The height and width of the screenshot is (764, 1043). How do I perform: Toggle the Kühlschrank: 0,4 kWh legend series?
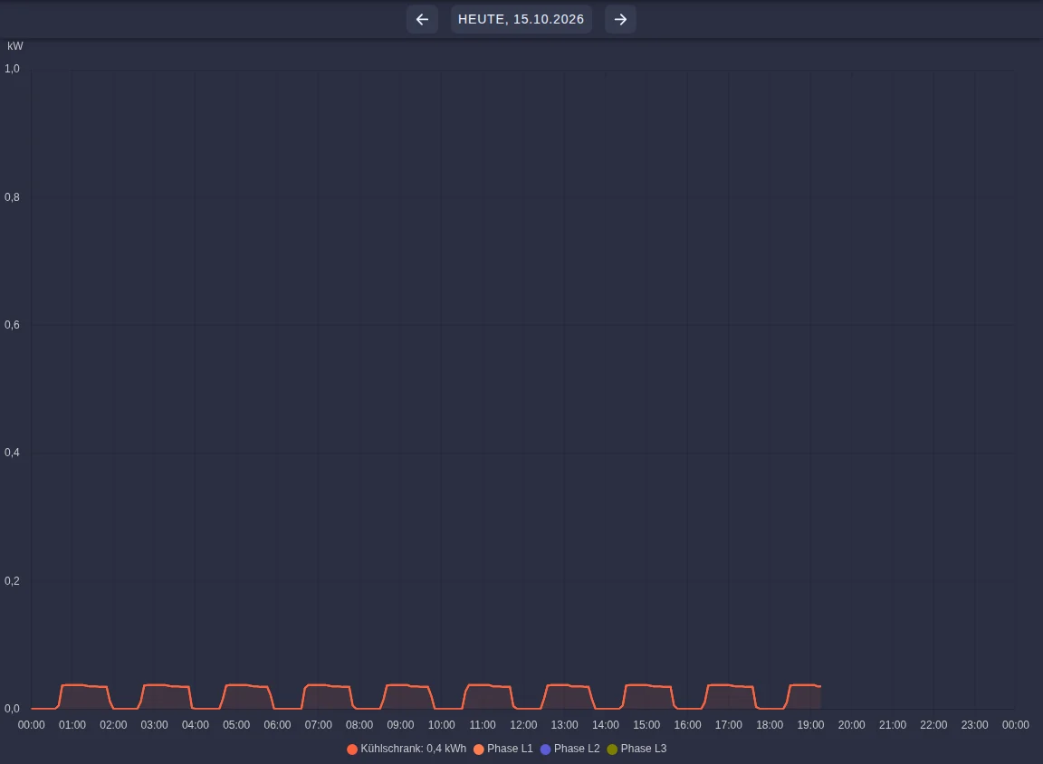(x=407, y=749)
